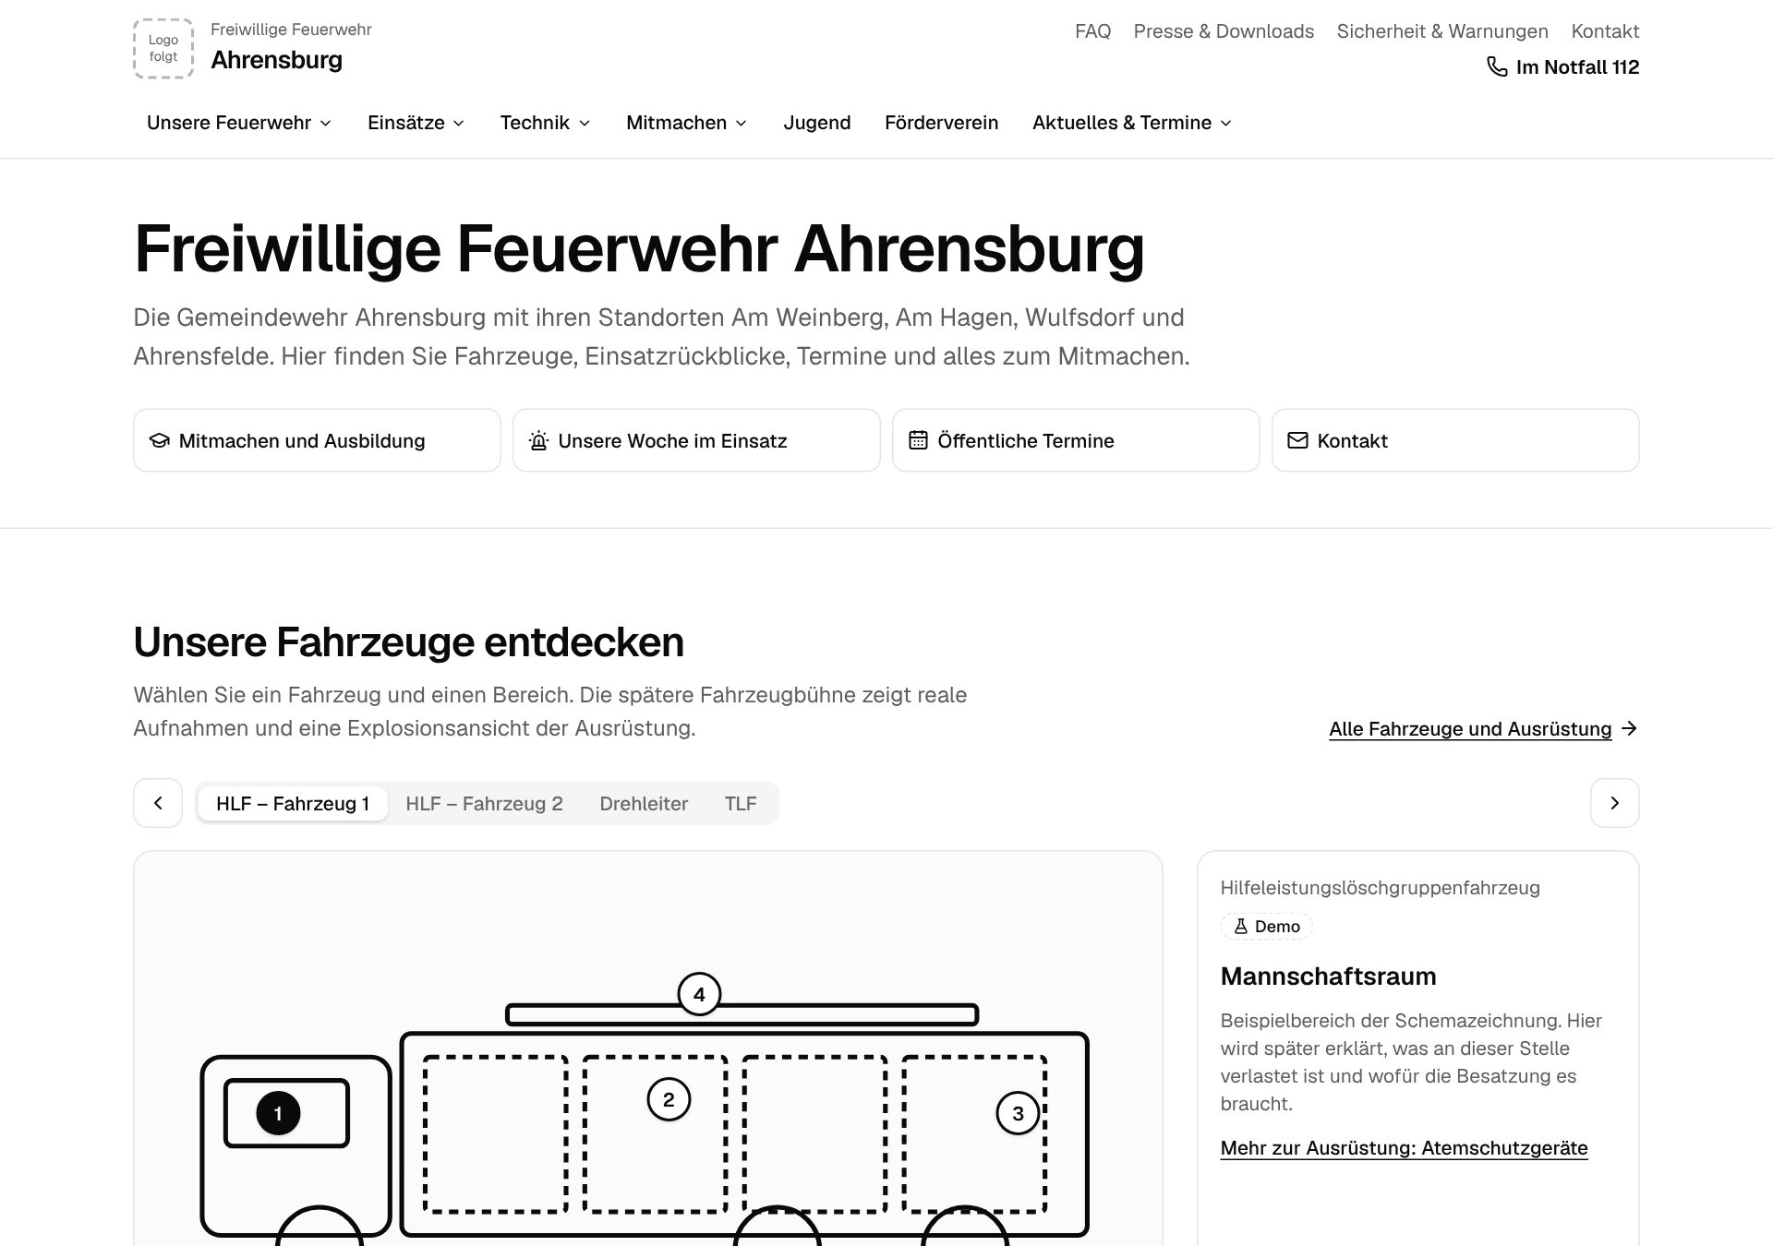
Task: Switch to the Drehleiter tab
Action: coord(644,803)
